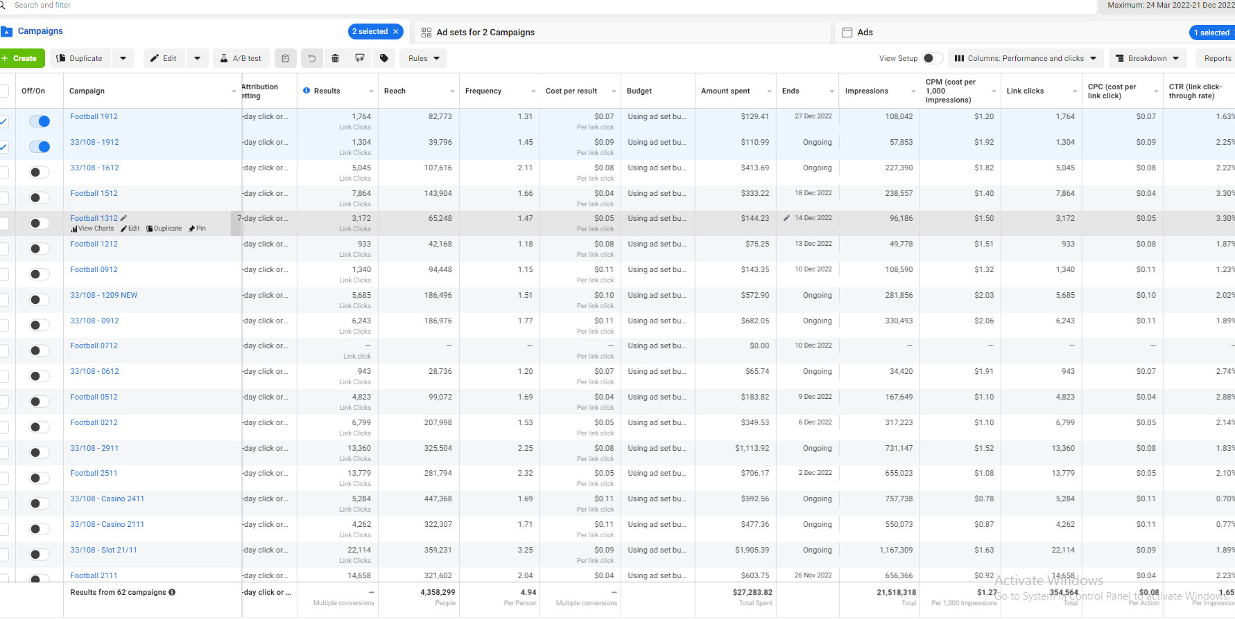The image size is (1235, 619).
Task: Open the 33/108 - 0912 campaign link
Action: click(94, 321)
